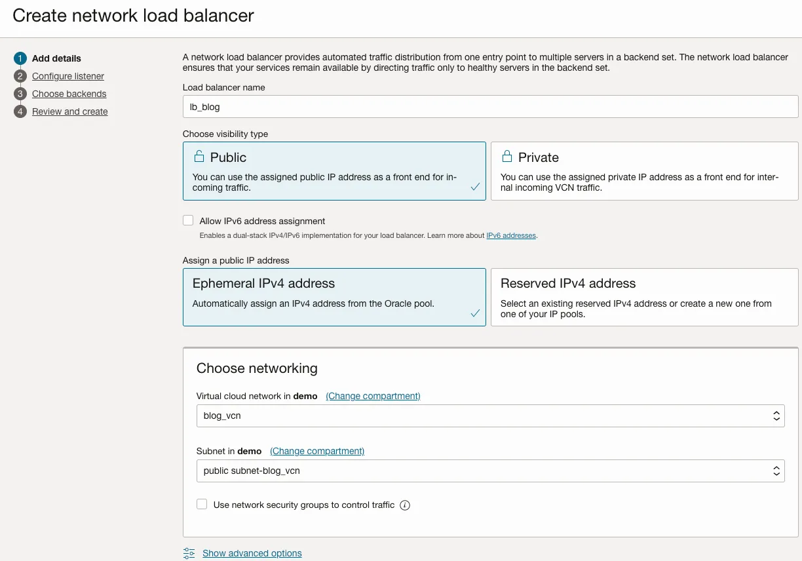Click the step 4 number circle
Screen dimensions: 802x561
pyautogui.click(x=20, y=111)
